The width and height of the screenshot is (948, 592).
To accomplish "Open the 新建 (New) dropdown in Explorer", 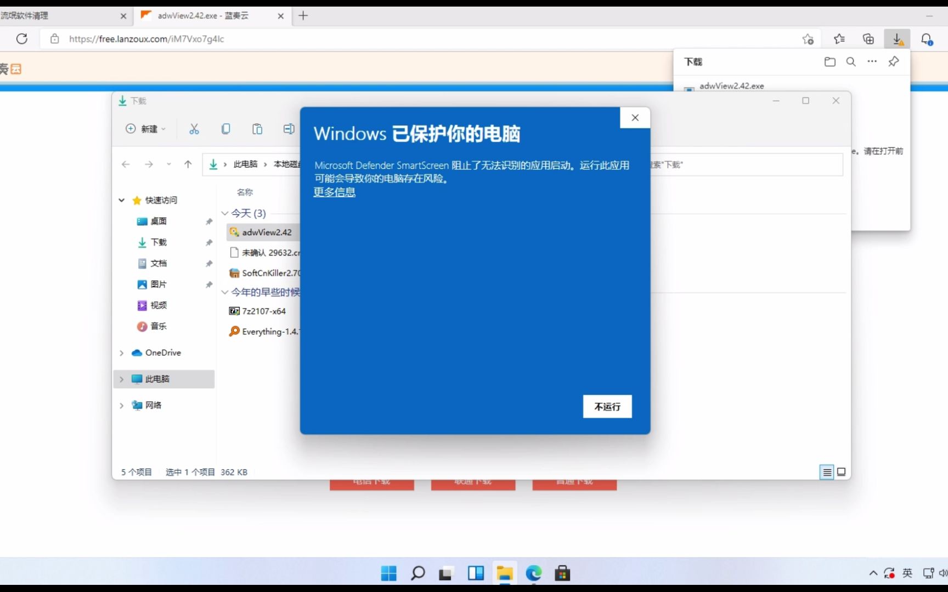I will click(146, 129).
